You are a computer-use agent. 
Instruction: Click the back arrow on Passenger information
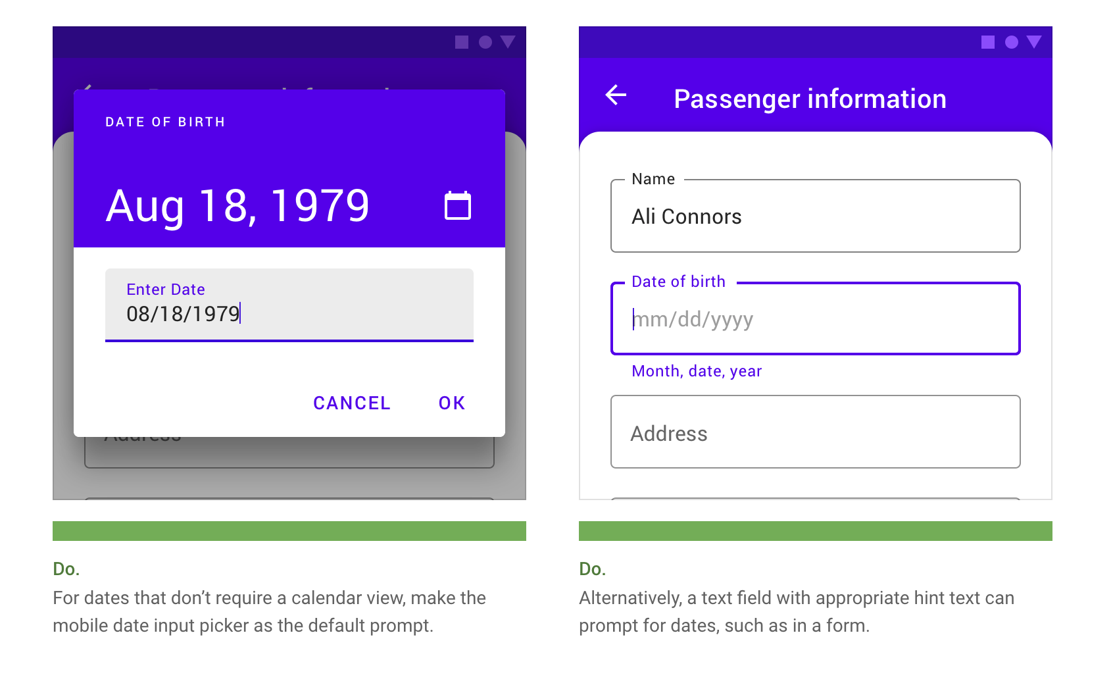coord(616,96)
